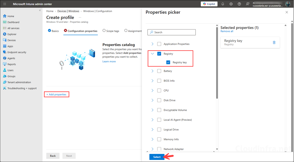
Task: Go to Devices | Windows breadcrumb
Action: 68,11
